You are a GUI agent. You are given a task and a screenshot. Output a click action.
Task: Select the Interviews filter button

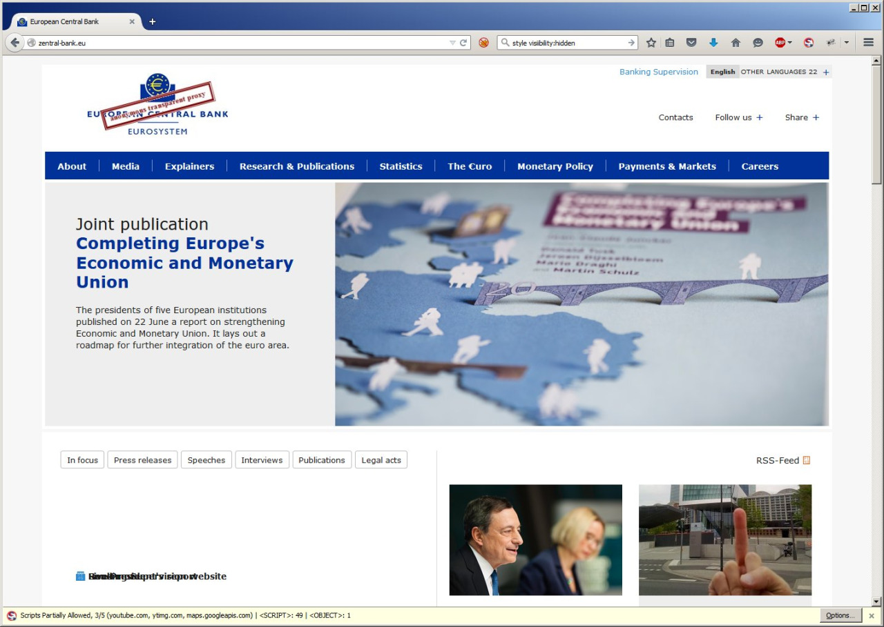pos(262,460)
